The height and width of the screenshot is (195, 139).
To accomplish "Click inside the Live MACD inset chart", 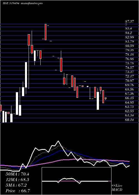I will pyautogui.click(x=76, y=181).
